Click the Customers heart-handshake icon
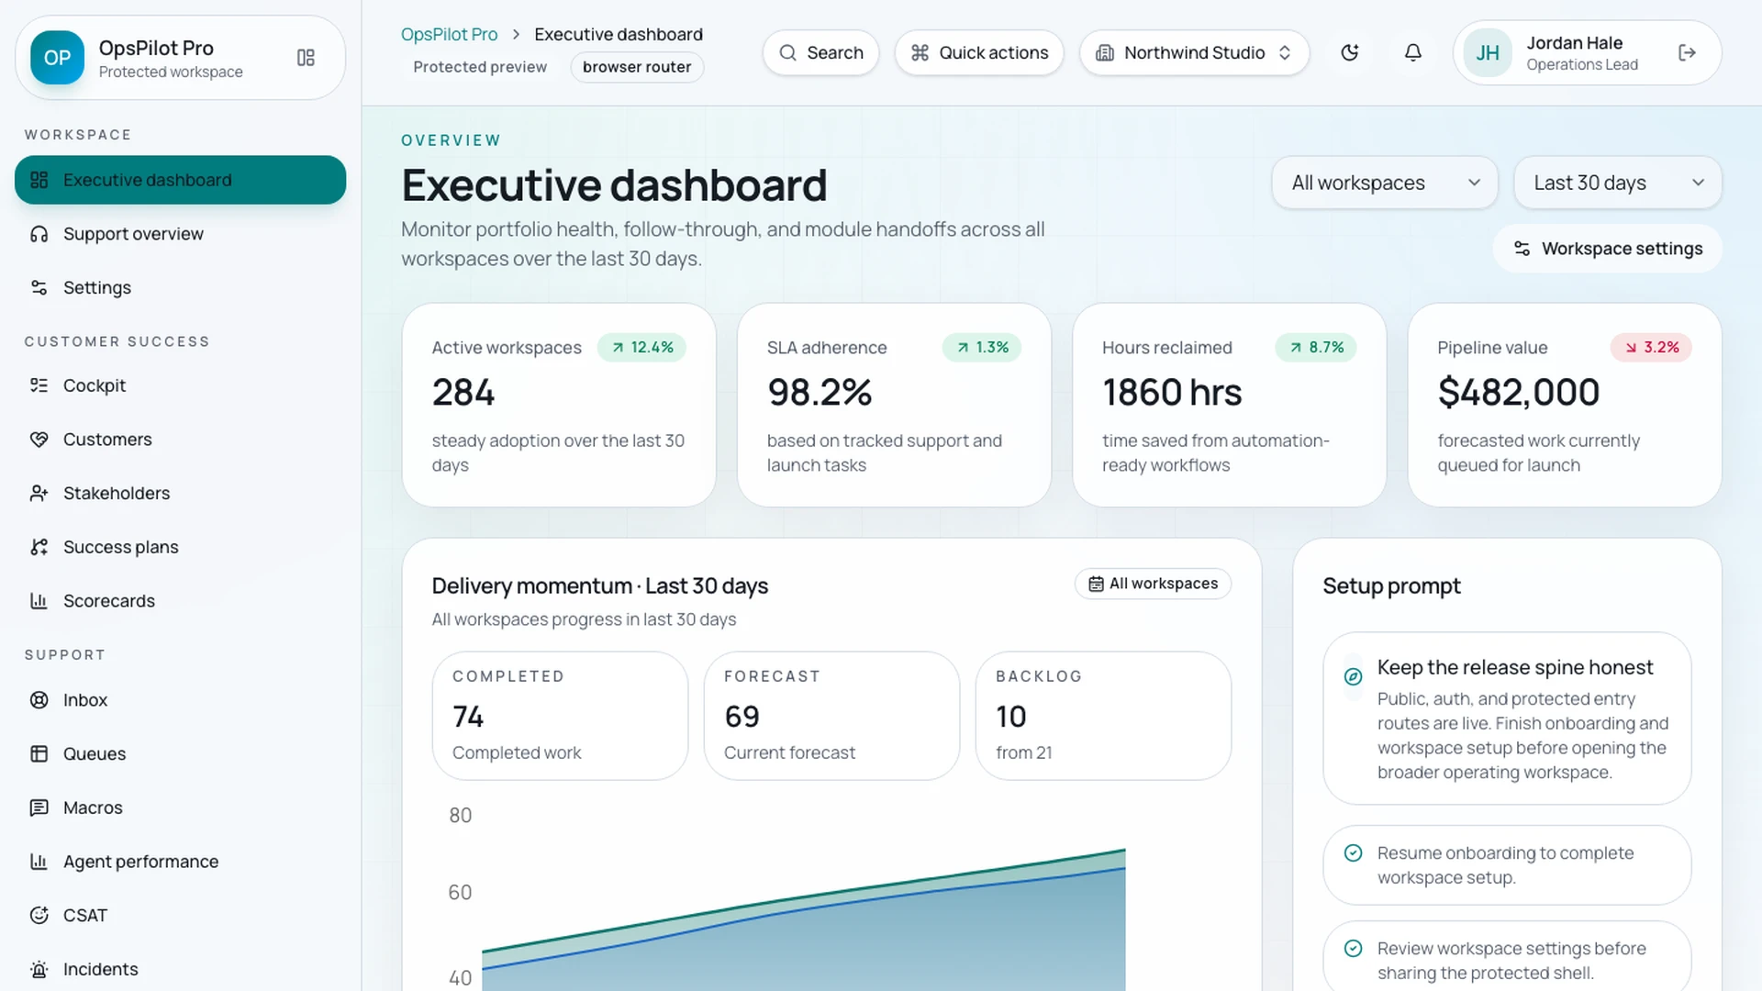1762x991 pixels. click(x=39, y=440)
